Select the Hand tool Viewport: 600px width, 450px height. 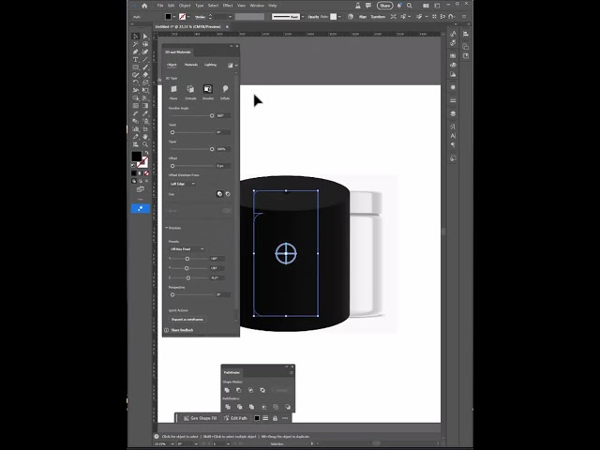pyautogui.click(x=145, y=137)
